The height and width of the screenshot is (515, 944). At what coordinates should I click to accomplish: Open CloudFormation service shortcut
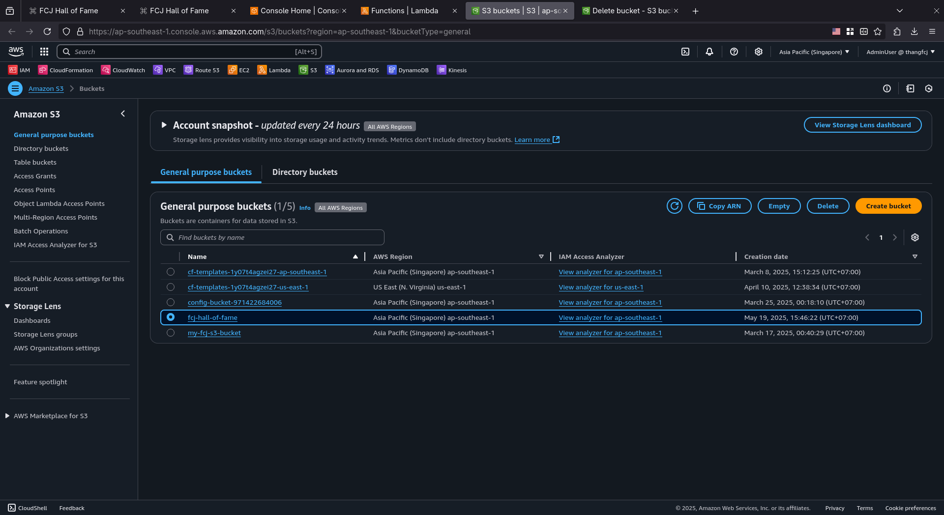pyautogui.click(x=66, y=70)
